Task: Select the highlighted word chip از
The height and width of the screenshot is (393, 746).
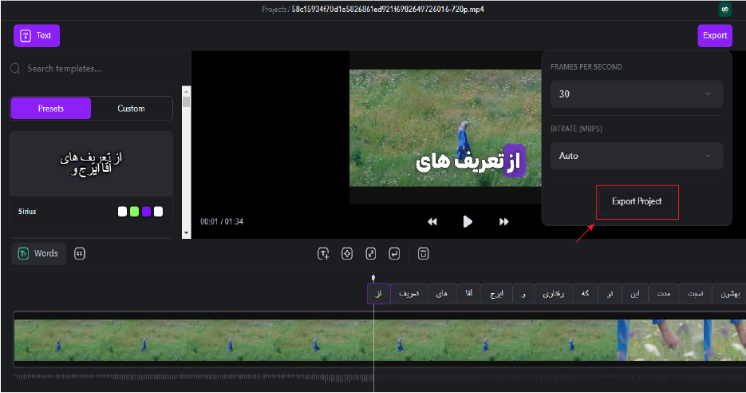Action: point(379,293)
